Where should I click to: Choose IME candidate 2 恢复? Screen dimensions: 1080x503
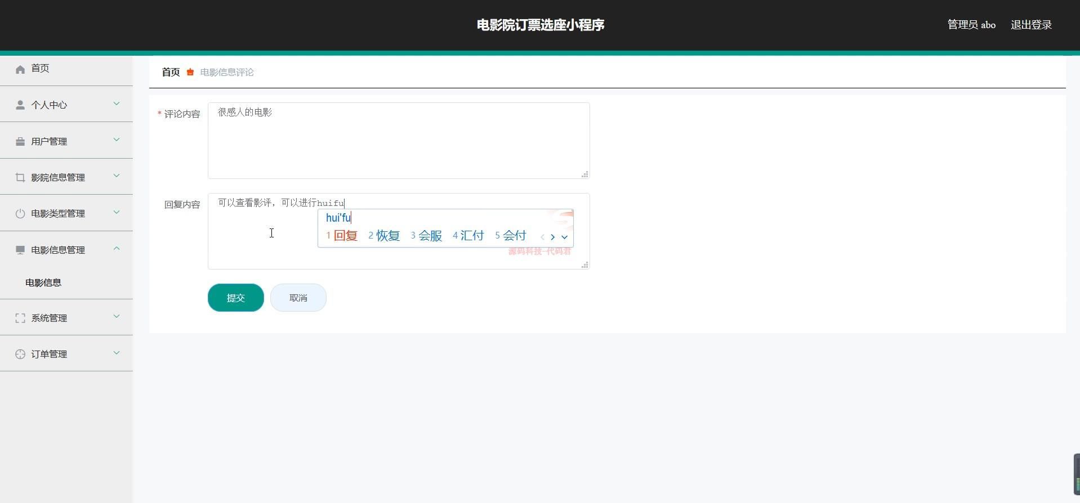(x=384, y=236)
